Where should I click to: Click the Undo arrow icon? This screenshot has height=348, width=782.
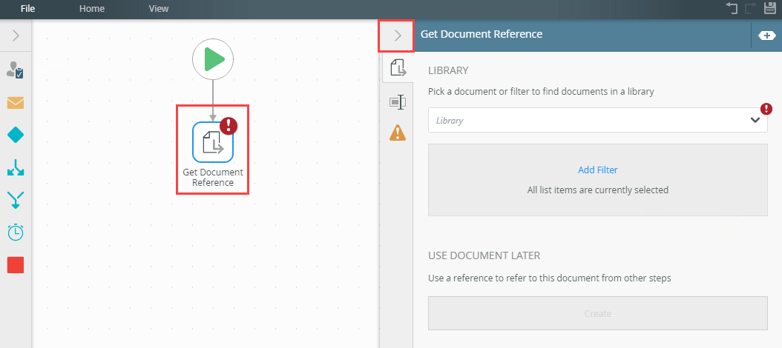732,9
